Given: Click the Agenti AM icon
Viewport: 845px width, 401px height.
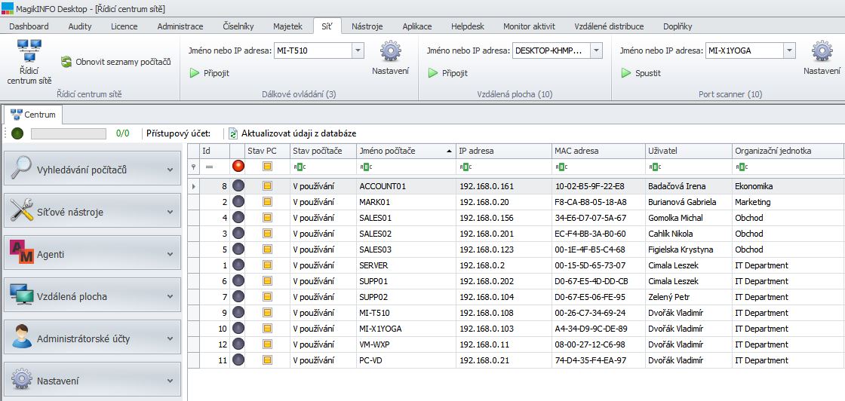Looking at the screenshot, I should (x=22, y=253).
